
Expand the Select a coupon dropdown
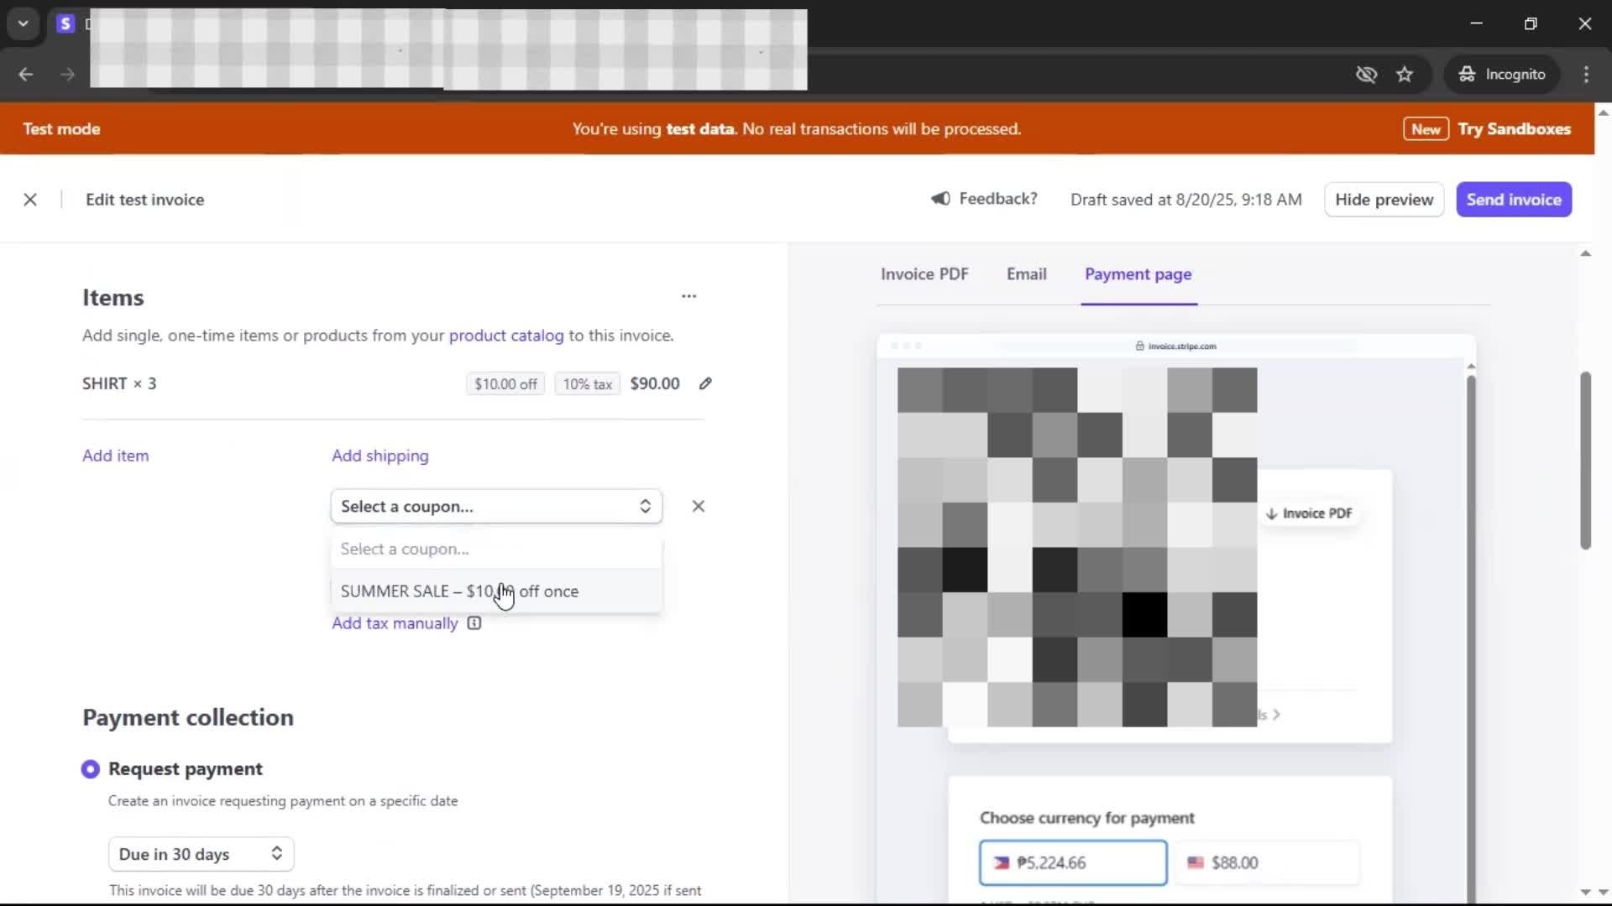pyautogui.click(x=496, y=507)
